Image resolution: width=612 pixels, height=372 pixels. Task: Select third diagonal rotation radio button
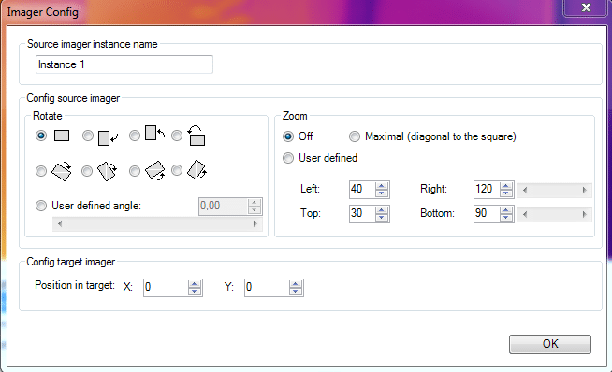tap(135, 171)
